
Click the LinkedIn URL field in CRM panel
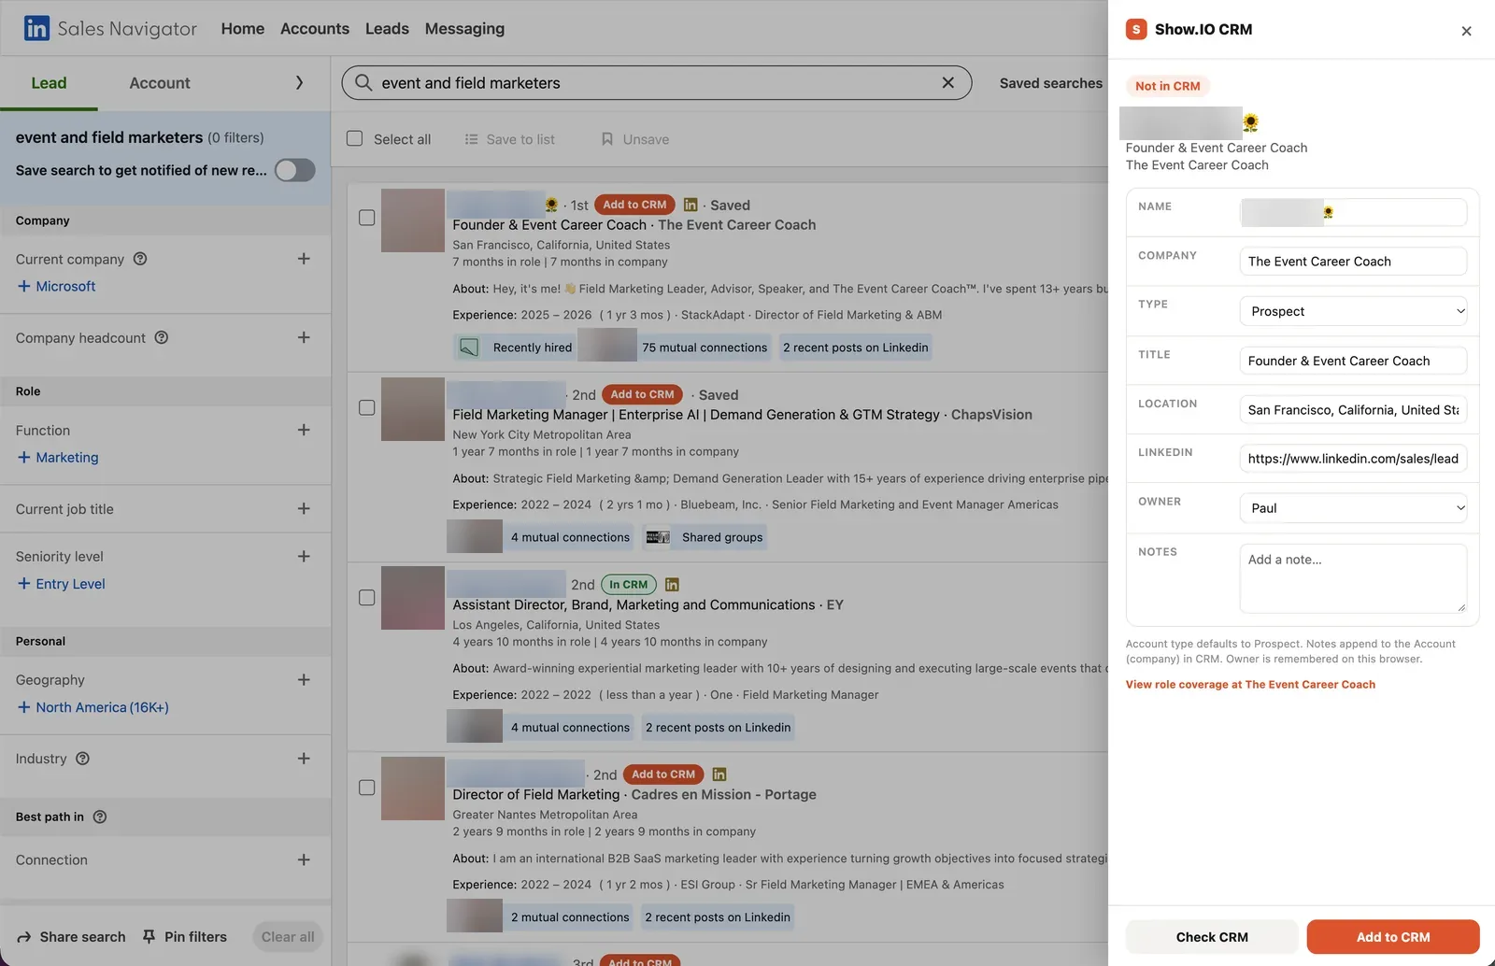coord(1353,459)
